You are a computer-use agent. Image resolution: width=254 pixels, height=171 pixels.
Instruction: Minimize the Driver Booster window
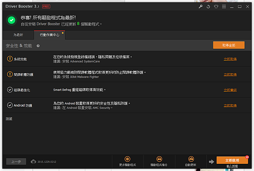pyautogui.click(x=232, y=7)
